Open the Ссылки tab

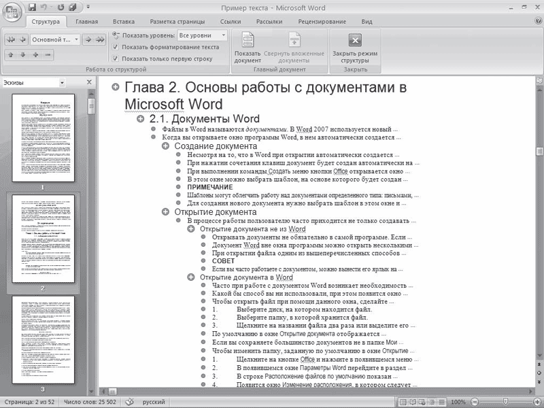click(x=231, y=22)
